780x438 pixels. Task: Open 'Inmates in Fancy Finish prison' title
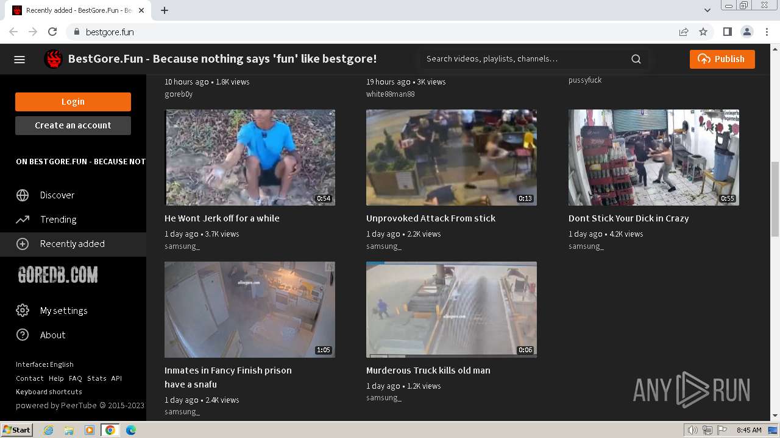[228, 377]
